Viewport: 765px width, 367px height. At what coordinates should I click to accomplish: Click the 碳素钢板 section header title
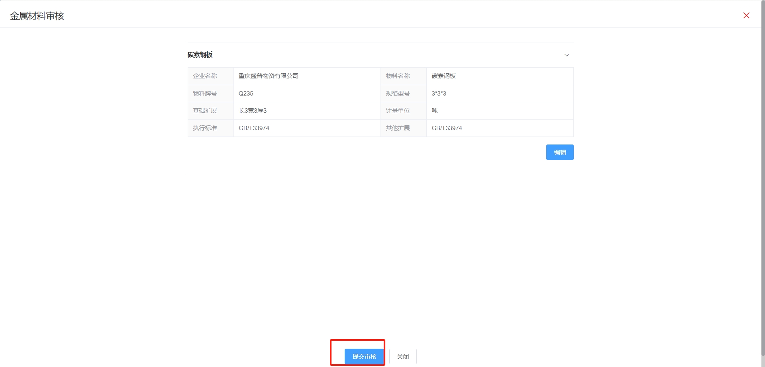(x=200, y=55)
